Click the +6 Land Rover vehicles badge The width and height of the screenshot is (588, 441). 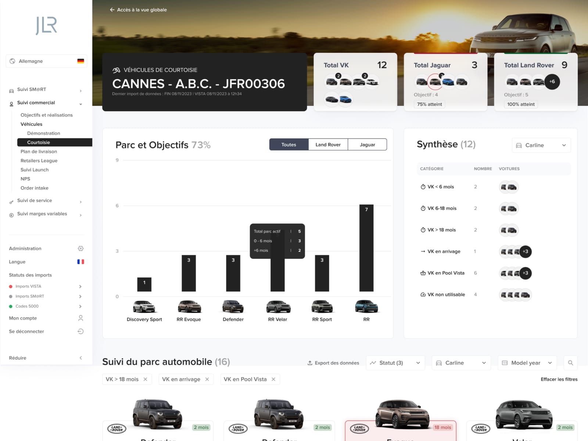pos(552,82)
